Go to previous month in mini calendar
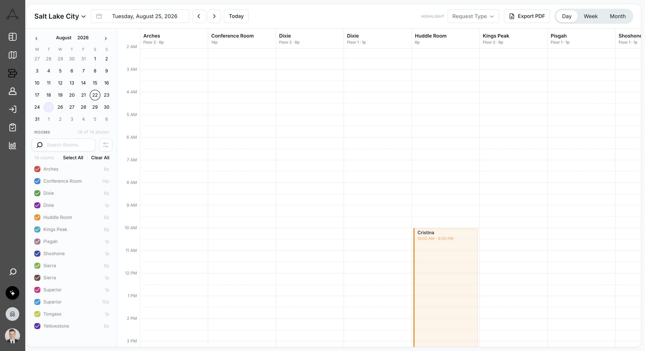Viewport: 645px width, 351px height. pos(37,38)
